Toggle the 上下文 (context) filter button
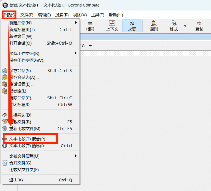Image resolution: width=211 pixels, height=191 pixels. [x=112, y=26]
